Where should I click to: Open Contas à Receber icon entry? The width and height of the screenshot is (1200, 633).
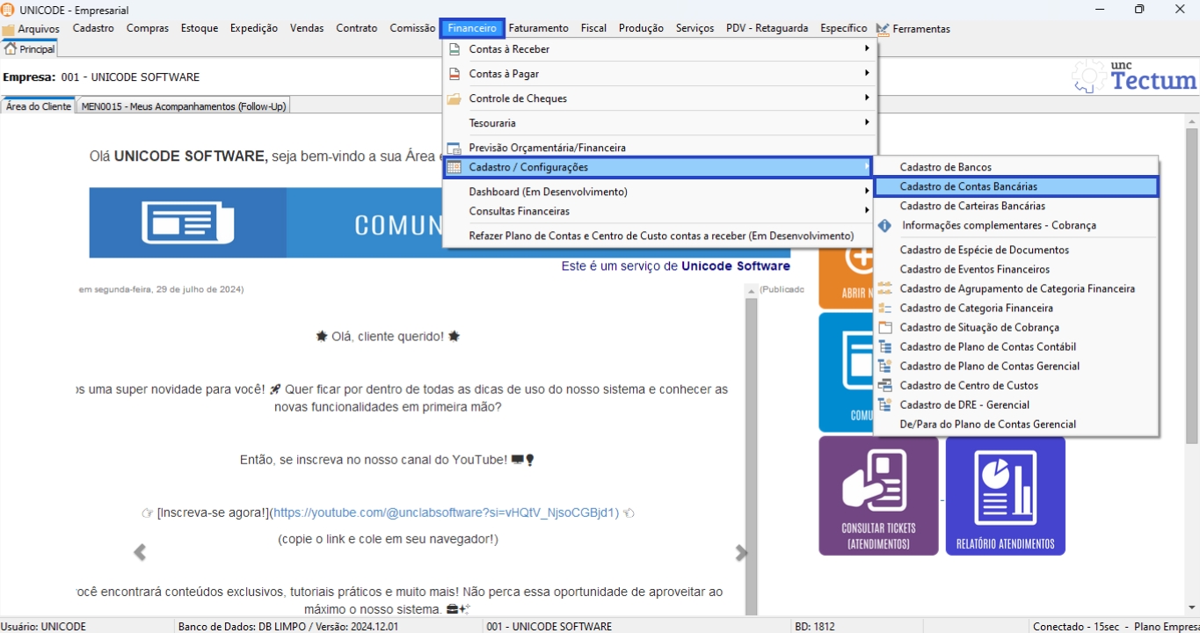[x=455, y=49]
